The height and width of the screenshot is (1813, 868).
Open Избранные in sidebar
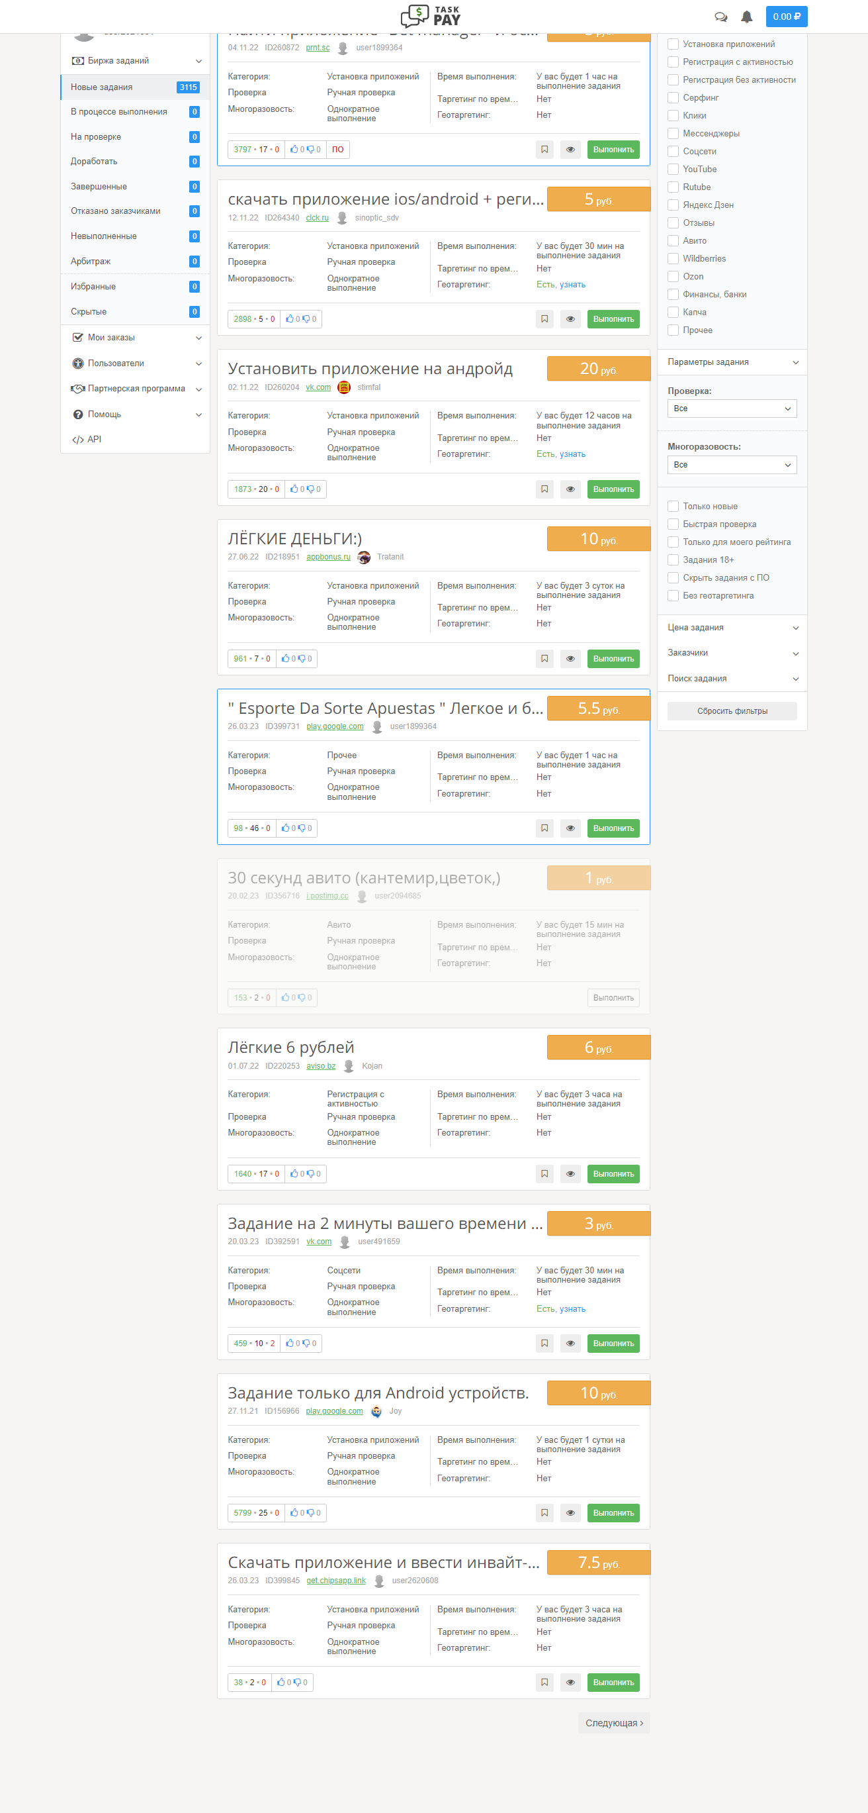pos(135,287)
